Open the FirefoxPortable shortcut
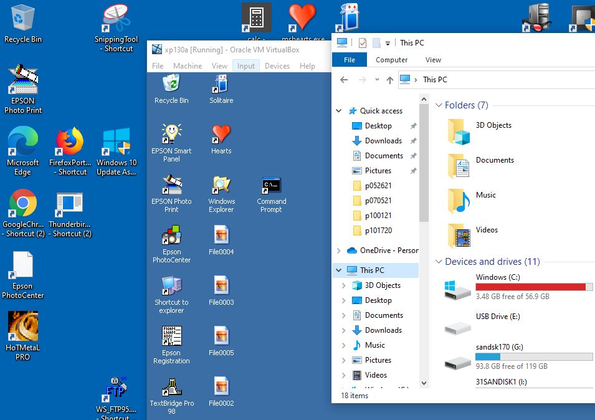595x420 pixels. pyautogui.click(x=70, y=151)
